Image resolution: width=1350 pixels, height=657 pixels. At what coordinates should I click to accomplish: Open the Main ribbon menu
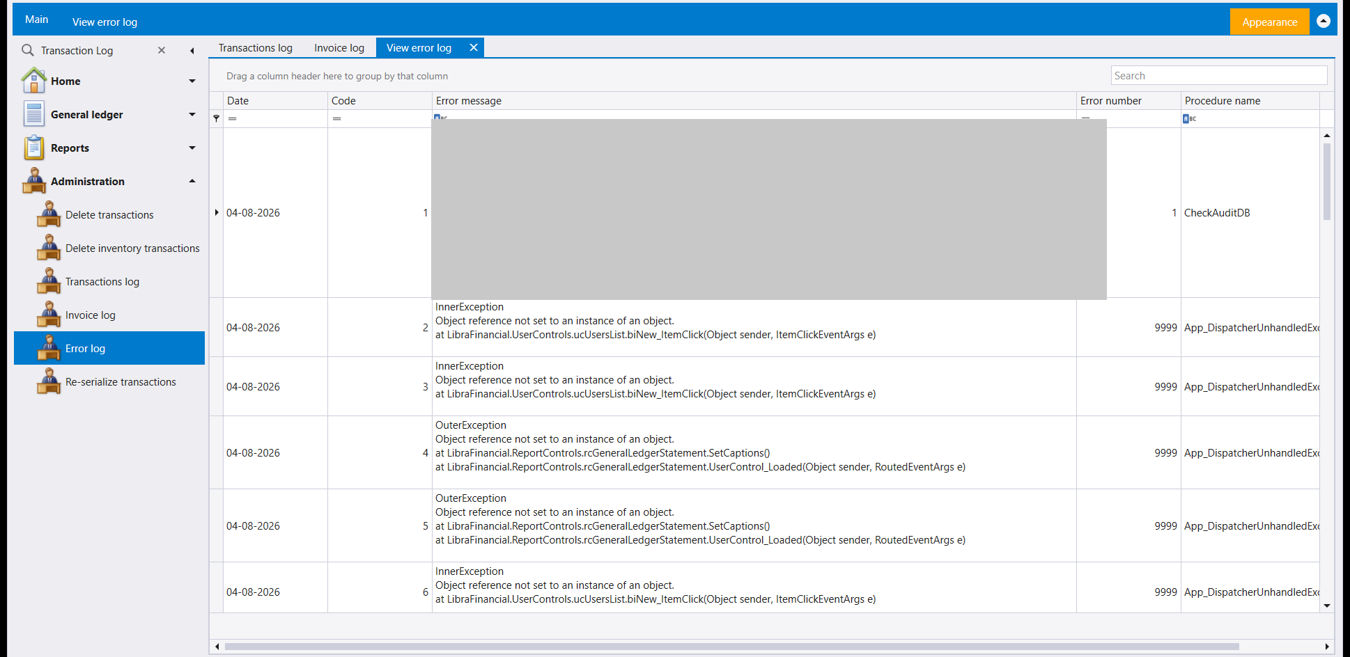pos(36,19)
